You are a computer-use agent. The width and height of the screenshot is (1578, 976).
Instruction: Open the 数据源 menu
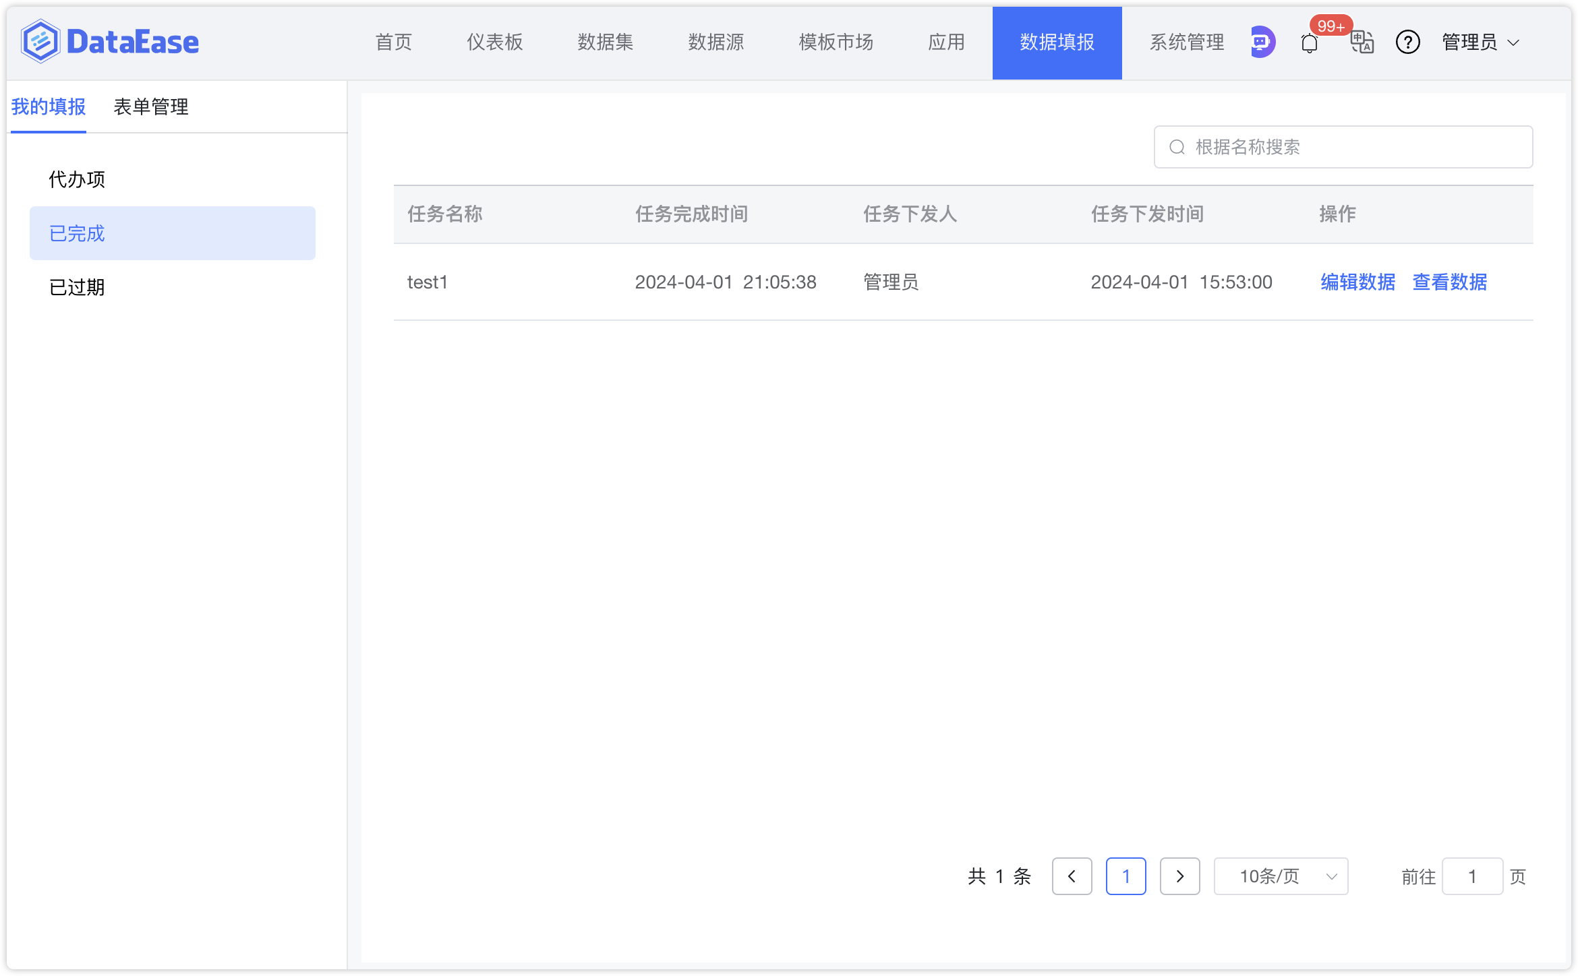pyautogui.click(x=716, y=42)
